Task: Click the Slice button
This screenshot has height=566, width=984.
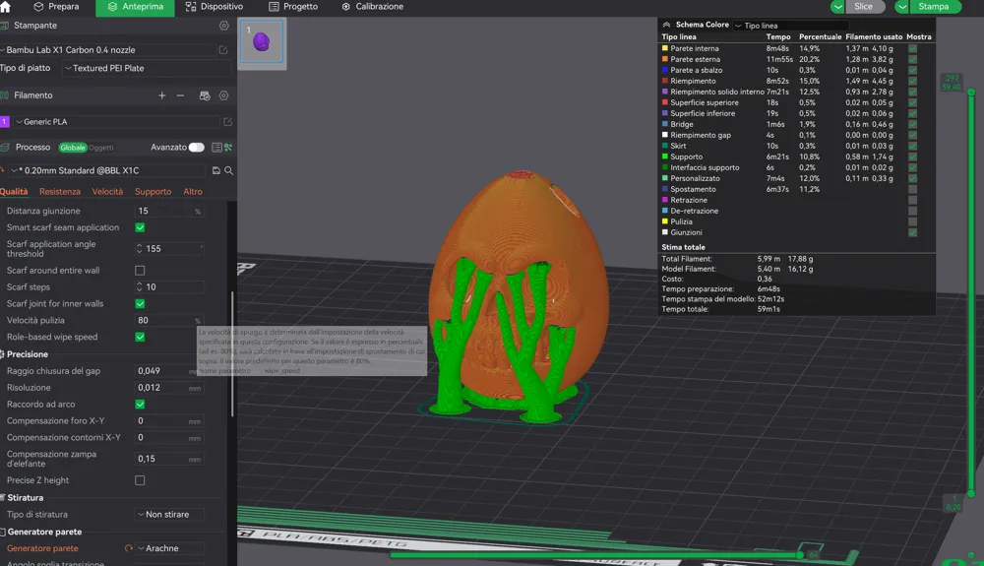Action: (x=865, y=7)
